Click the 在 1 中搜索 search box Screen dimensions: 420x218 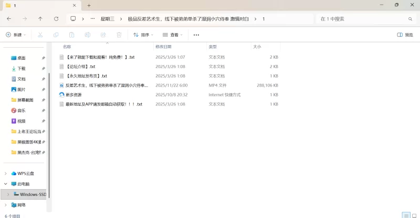click(x=362, y=18)
